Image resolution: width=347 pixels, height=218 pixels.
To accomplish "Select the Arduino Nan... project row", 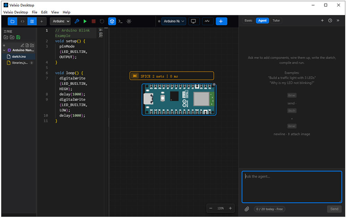I will pyautogui.click(x=19, y=50).
